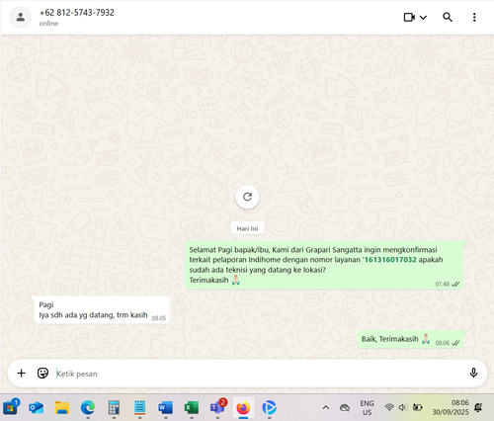Show hidden system tray icons

326,408
